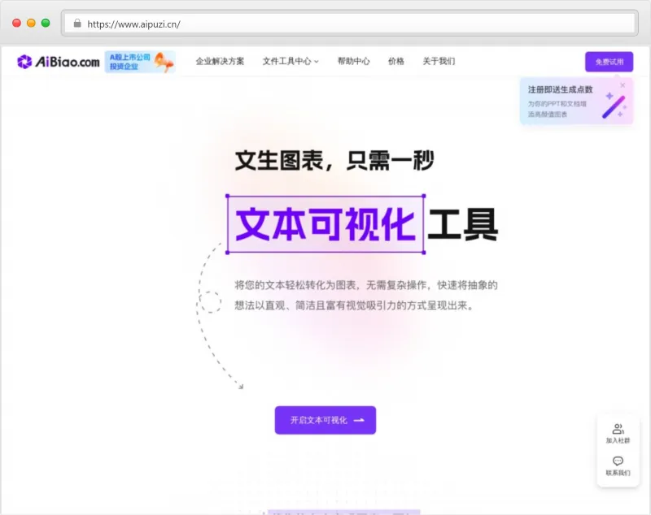Open the 文件工具中心 dropdown menu
This screenshot has height=515, width=651.
[287, 61]
